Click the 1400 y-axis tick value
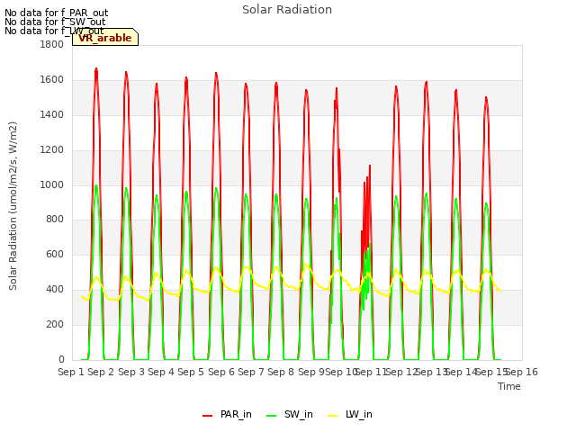The width and height of the screenshot is (576, 432). point(52,114)
